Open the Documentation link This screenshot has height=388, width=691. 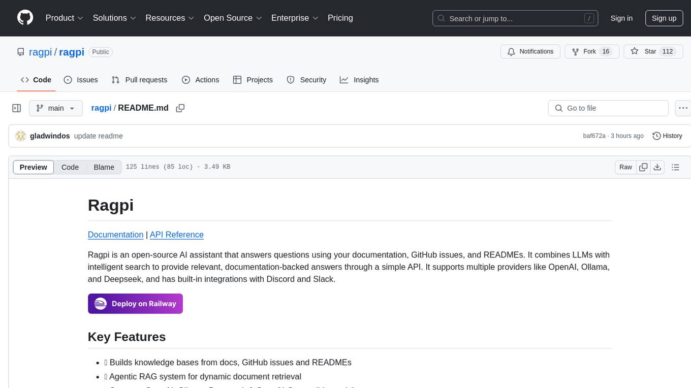pos(115,235)
